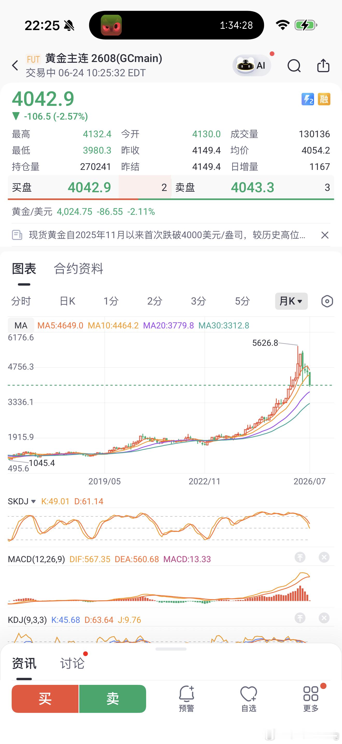Open the 更多 more grid
342x744 pixels.
tap(311, 699)
